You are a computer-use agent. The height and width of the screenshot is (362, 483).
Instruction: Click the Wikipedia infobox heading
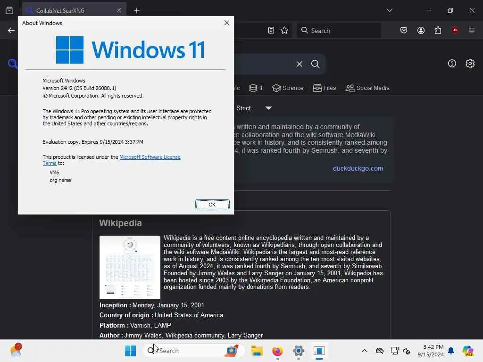coord(120,223)
